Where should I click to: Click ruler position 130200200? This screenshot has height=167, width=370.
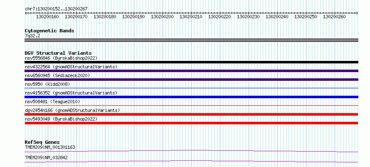click(x=163, y=17)
